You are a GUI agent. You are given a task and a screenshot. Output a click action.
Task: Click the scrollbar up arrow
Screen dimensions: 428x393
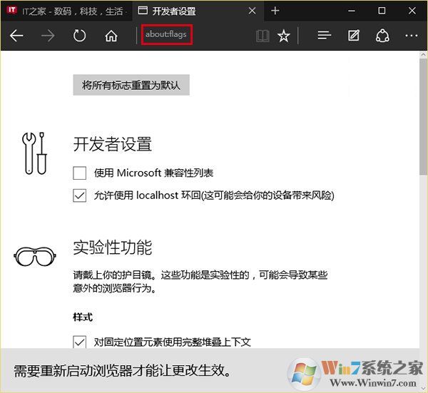423,55
